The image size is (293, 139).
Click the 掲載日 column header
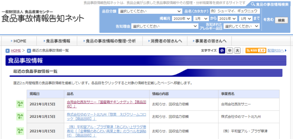point(45,94)
